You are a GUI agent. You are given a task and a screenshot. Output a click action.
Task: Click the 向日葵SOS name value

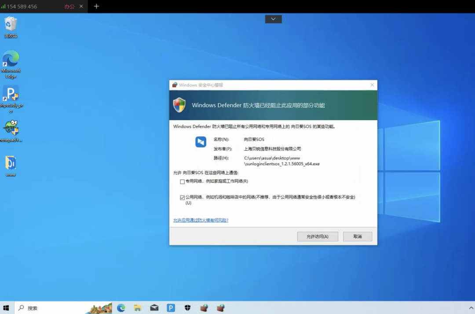point(254,139)
